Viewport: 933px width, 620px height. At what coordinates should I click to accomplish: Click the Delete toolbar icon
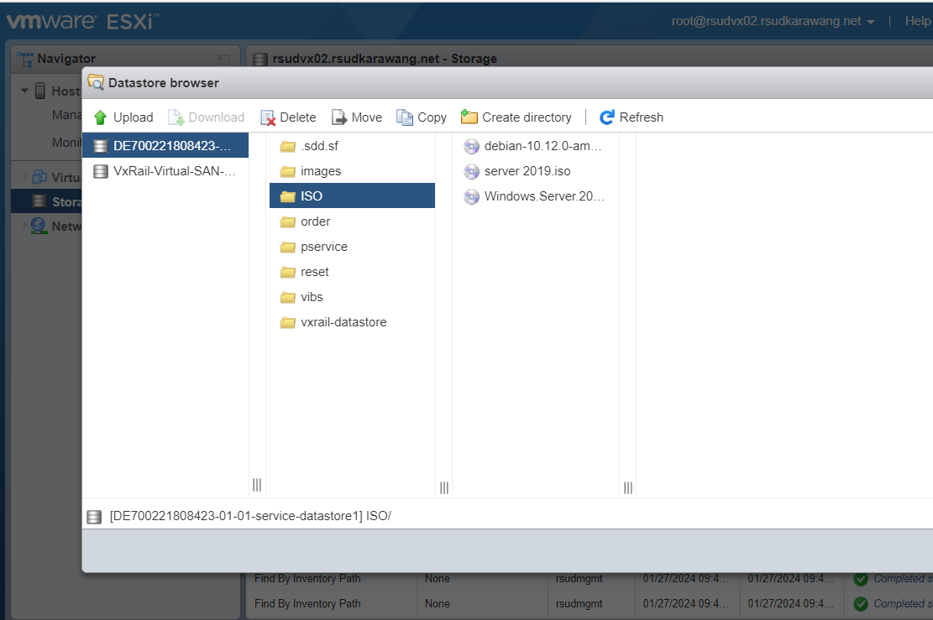(x=288, y=117)
